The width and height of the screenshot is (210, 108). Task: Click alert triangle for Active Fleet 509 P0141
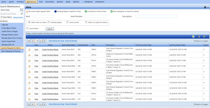click(29, 61)
